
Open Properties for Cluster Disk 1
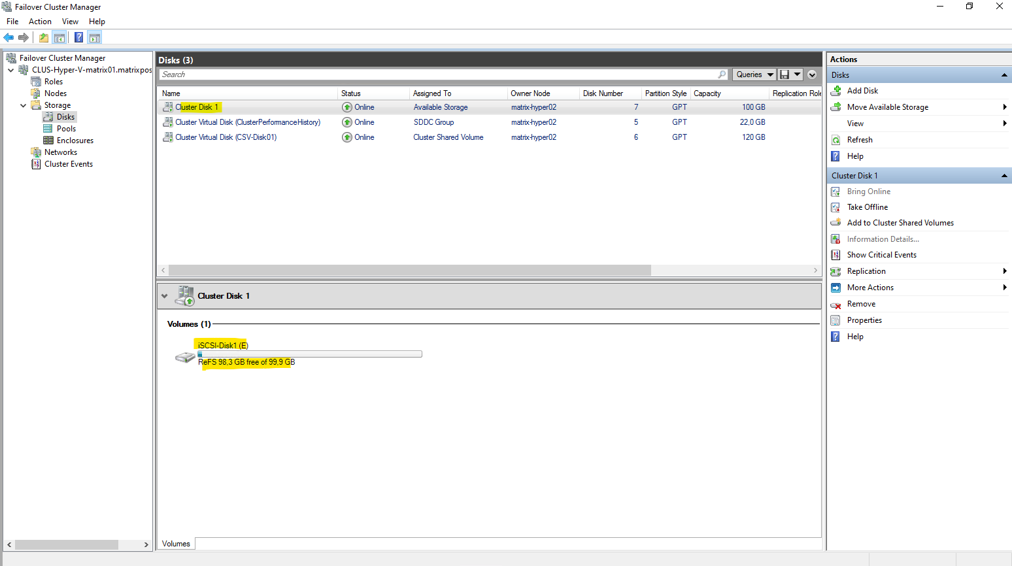click(x=864, y=320)
